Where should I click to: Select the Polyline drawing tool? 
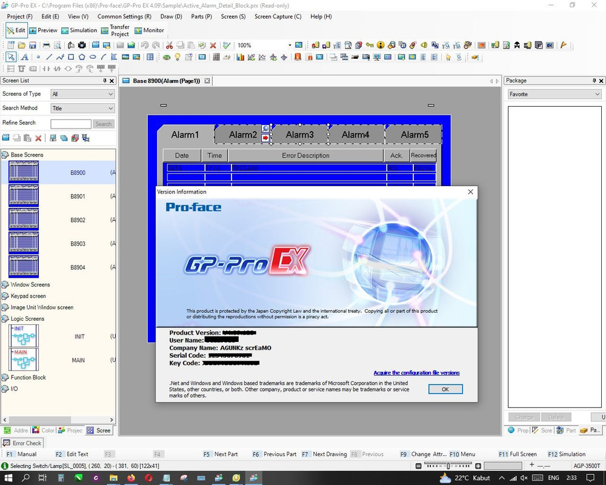coord(60,57)
